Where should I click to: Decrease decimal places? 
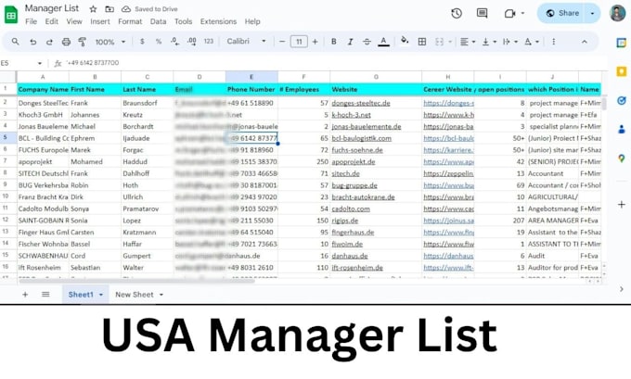174,42
